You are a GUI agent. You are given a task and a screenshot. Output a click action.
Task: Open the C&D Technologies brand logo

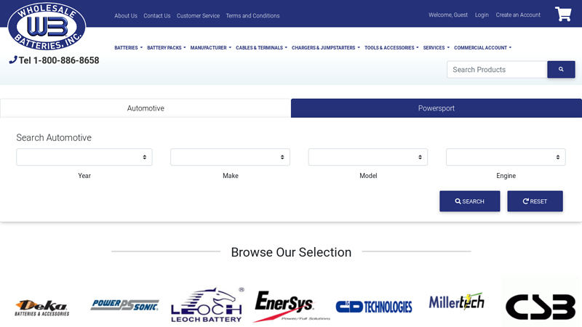coord(374,307)
